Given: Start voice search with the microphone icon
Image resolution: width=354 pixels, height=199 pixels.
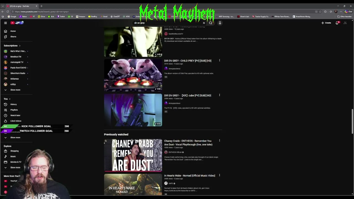Looking at the screenshot, I should (x=220, y=23).
